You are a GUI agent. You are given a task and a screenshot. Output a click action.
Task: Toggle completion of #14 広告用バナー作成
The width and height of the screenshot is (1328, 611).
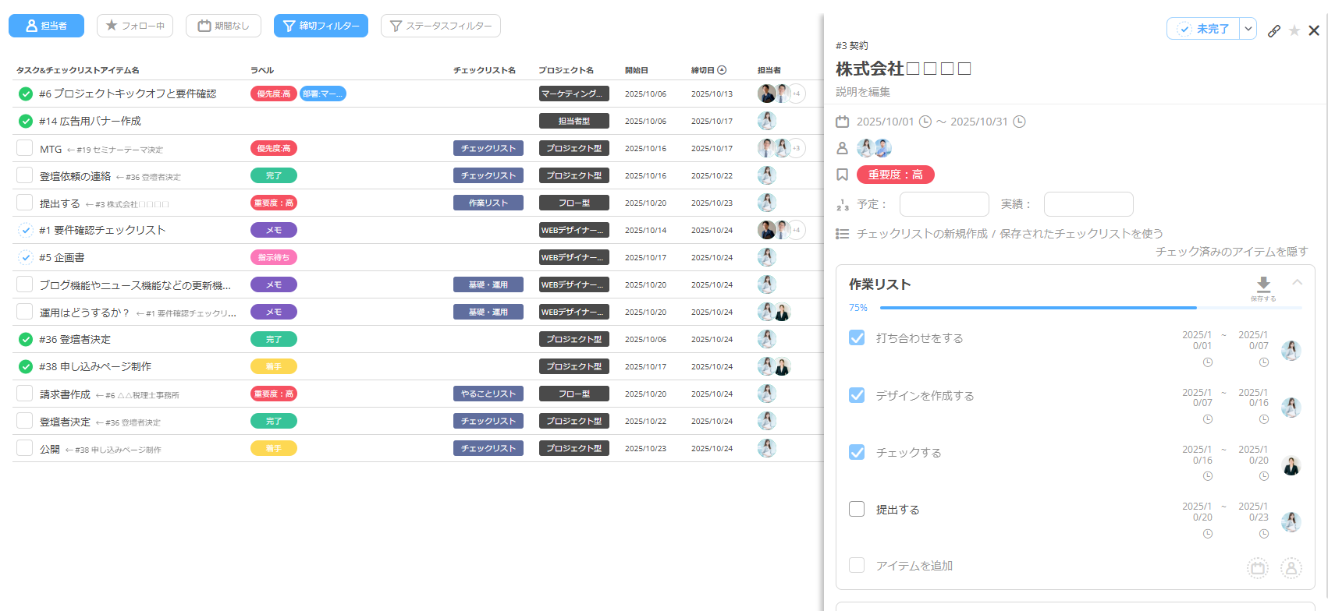(x=26, y=121)
